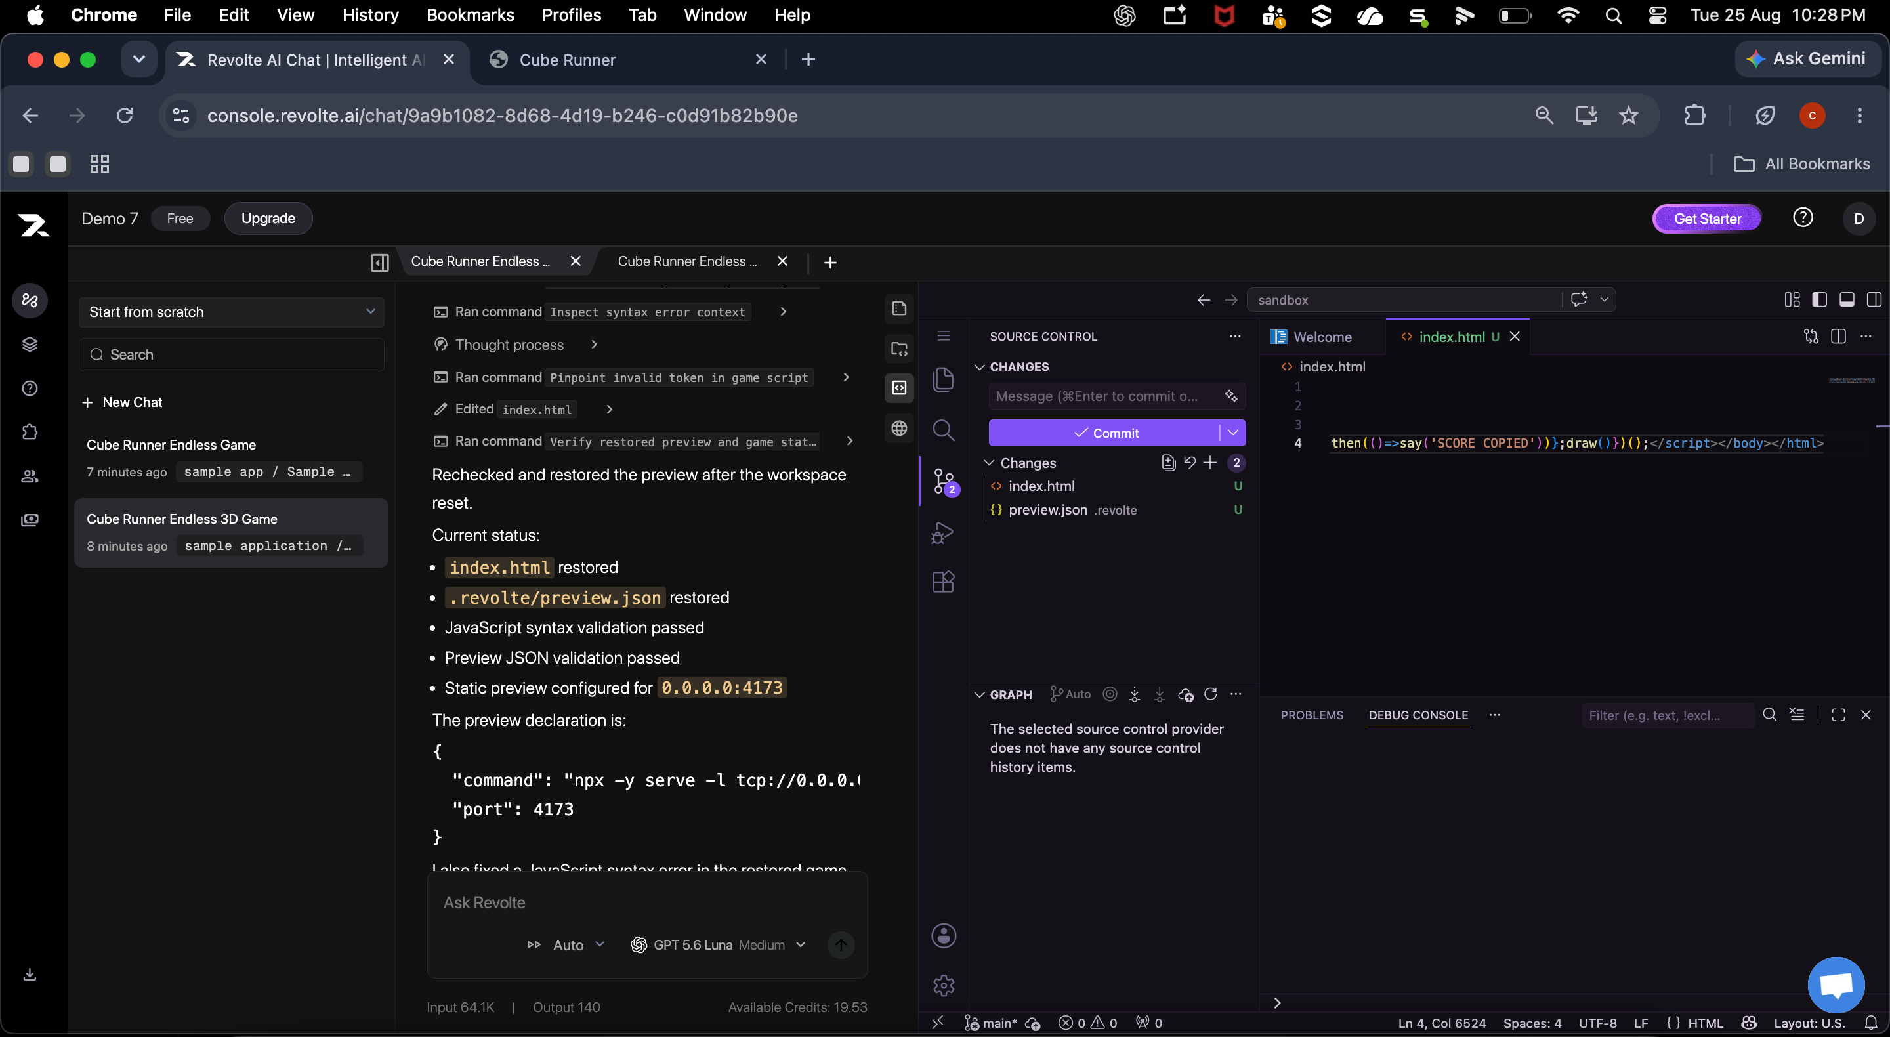Click the graph refresh icon
The height and width of the screenshot is (1037, 1890).
click(1211, 694)
